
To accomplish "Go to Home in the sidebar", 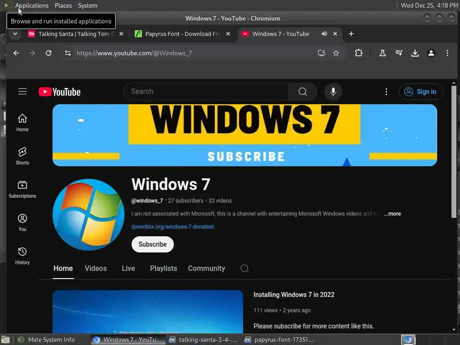I will click(x=22, y=123).
